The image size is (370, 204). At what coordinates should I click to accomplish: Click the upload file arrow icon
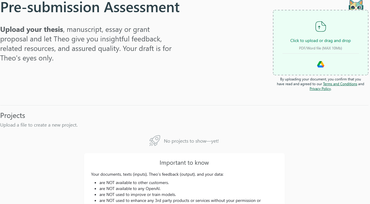pyautogui.click(x=320, y=27)
